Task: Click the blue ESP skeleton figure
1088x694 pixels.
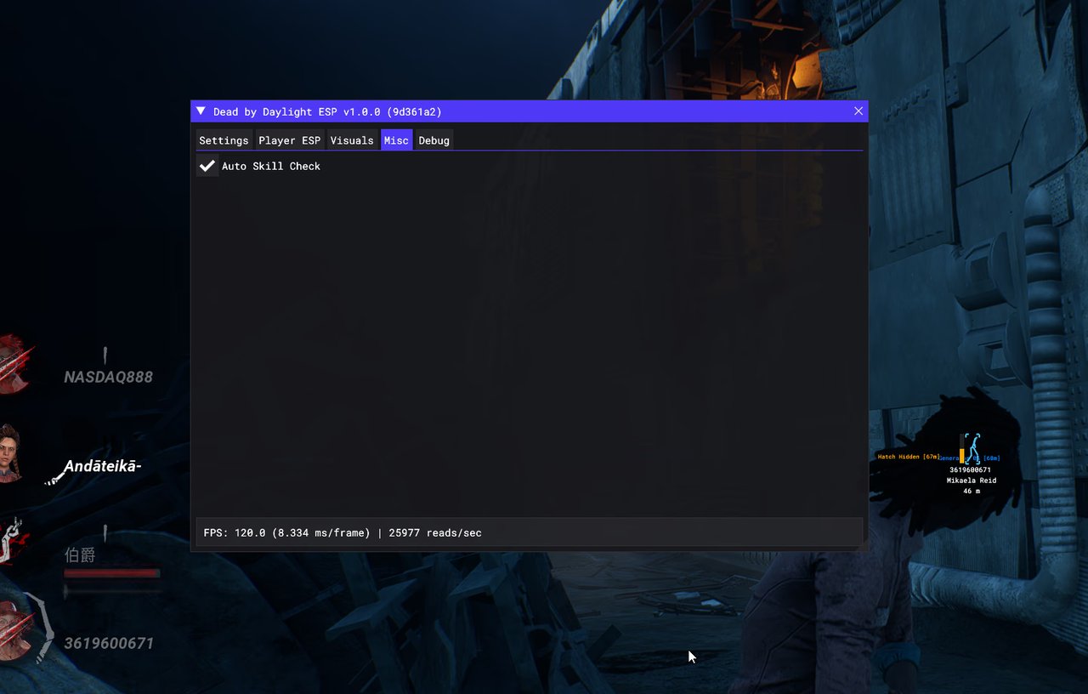Action: point(972,448)
